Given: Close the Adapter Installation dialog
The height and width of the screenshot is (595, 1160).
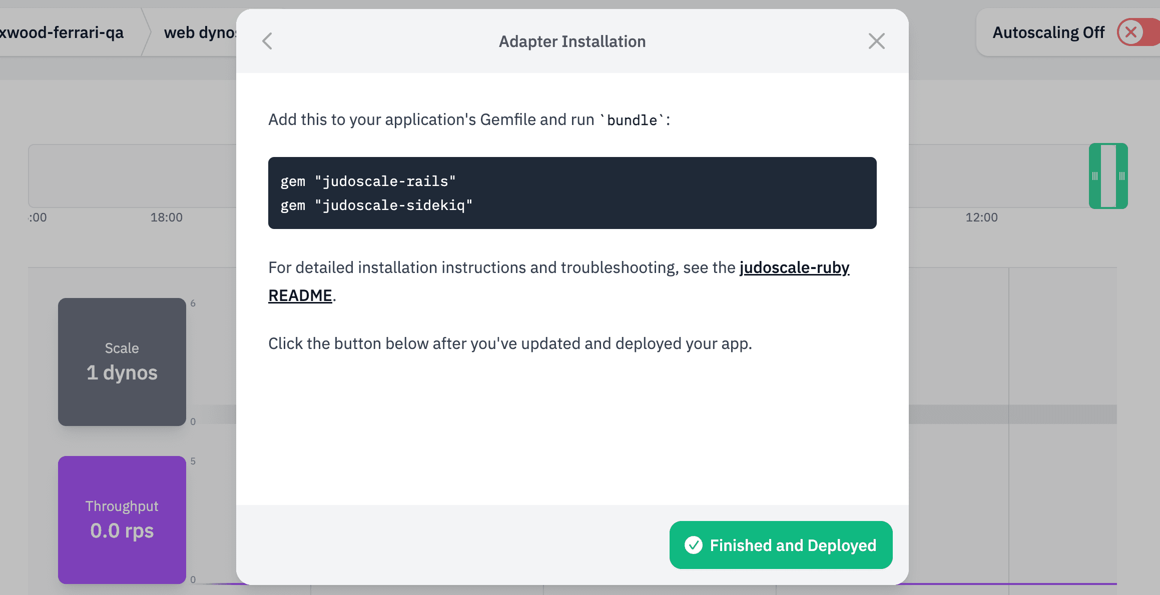Looking at the screenshot, I should pos(876,41).
